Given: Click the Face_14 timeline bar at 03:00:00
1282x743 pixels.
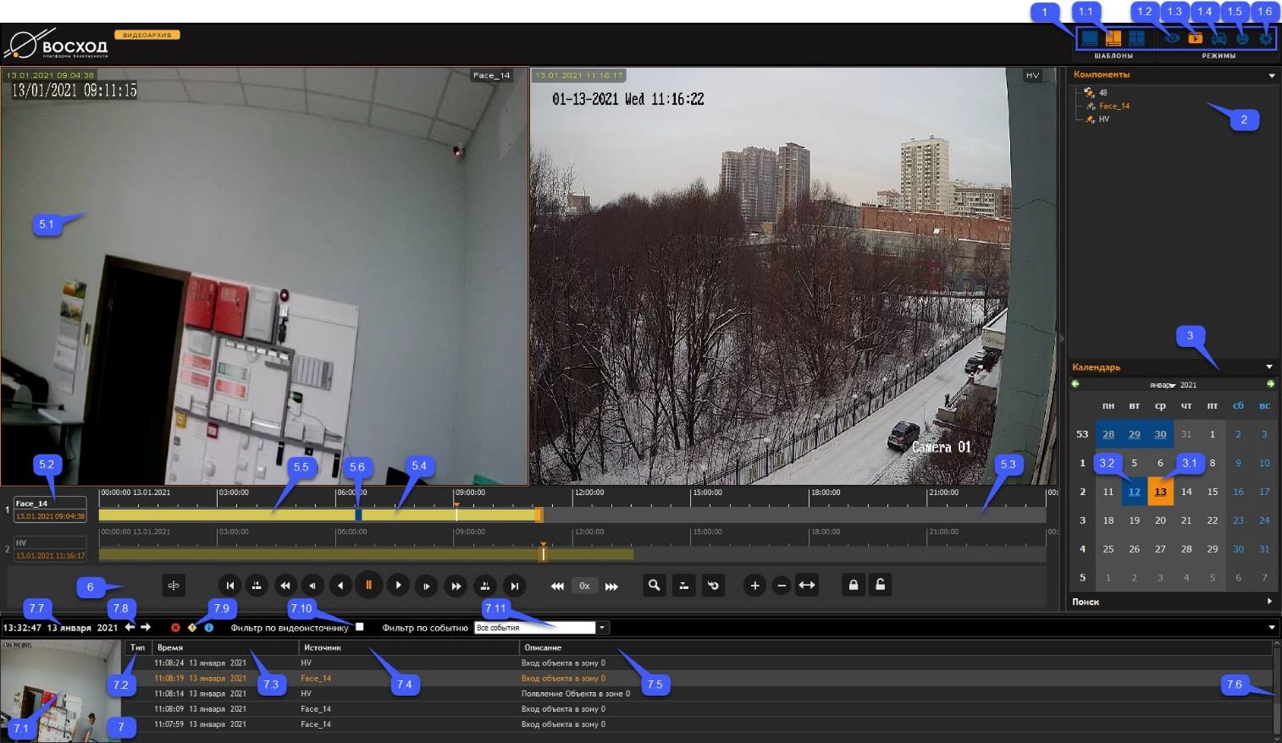Looking at the screenshot, I should pos(218,515).
